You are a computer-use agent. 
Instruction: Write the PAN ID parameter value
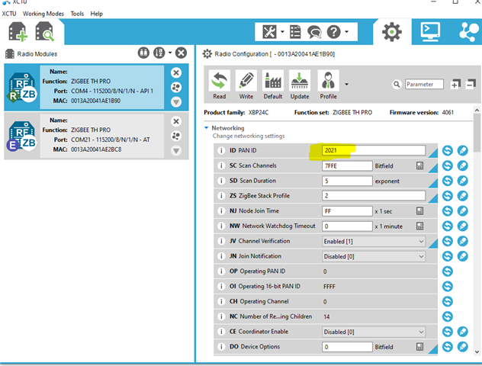point(463,150)
